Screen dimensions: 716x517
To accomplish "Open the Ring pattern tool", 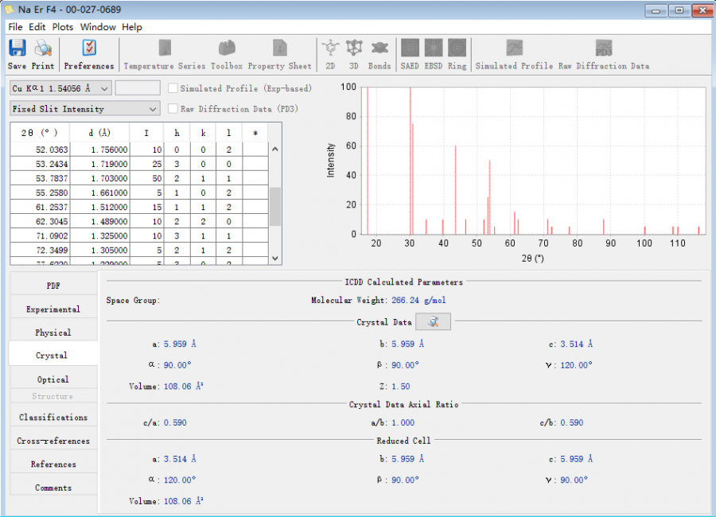I will [457, 49].
